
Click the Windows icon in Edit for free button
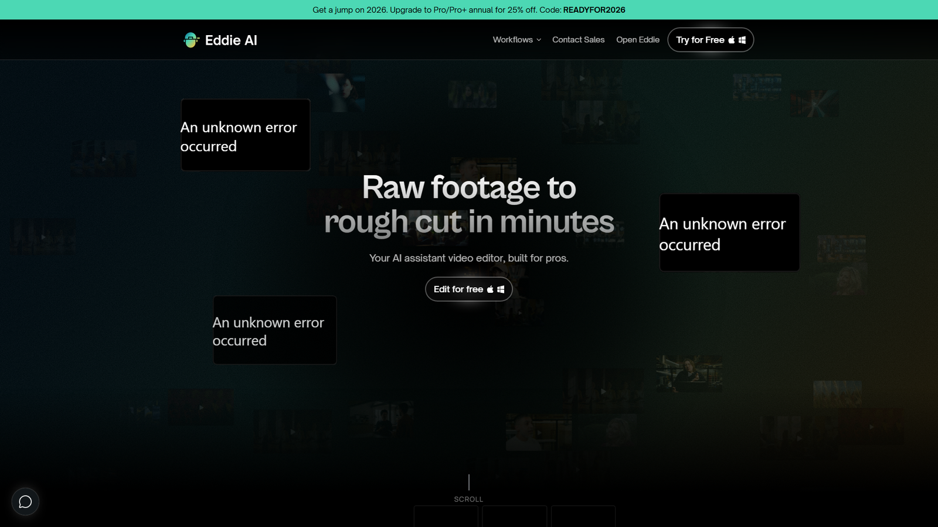501,289
